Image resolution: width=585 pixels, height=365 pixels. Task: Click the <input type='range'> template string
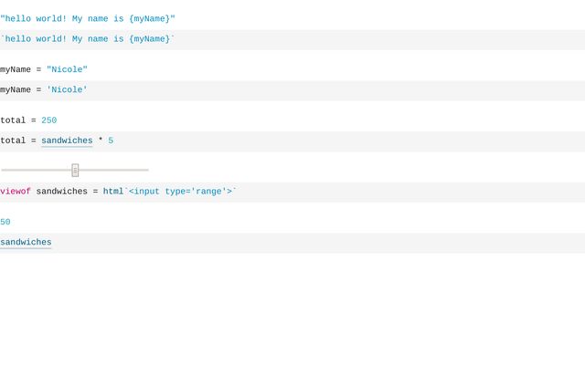click(180, 192)
